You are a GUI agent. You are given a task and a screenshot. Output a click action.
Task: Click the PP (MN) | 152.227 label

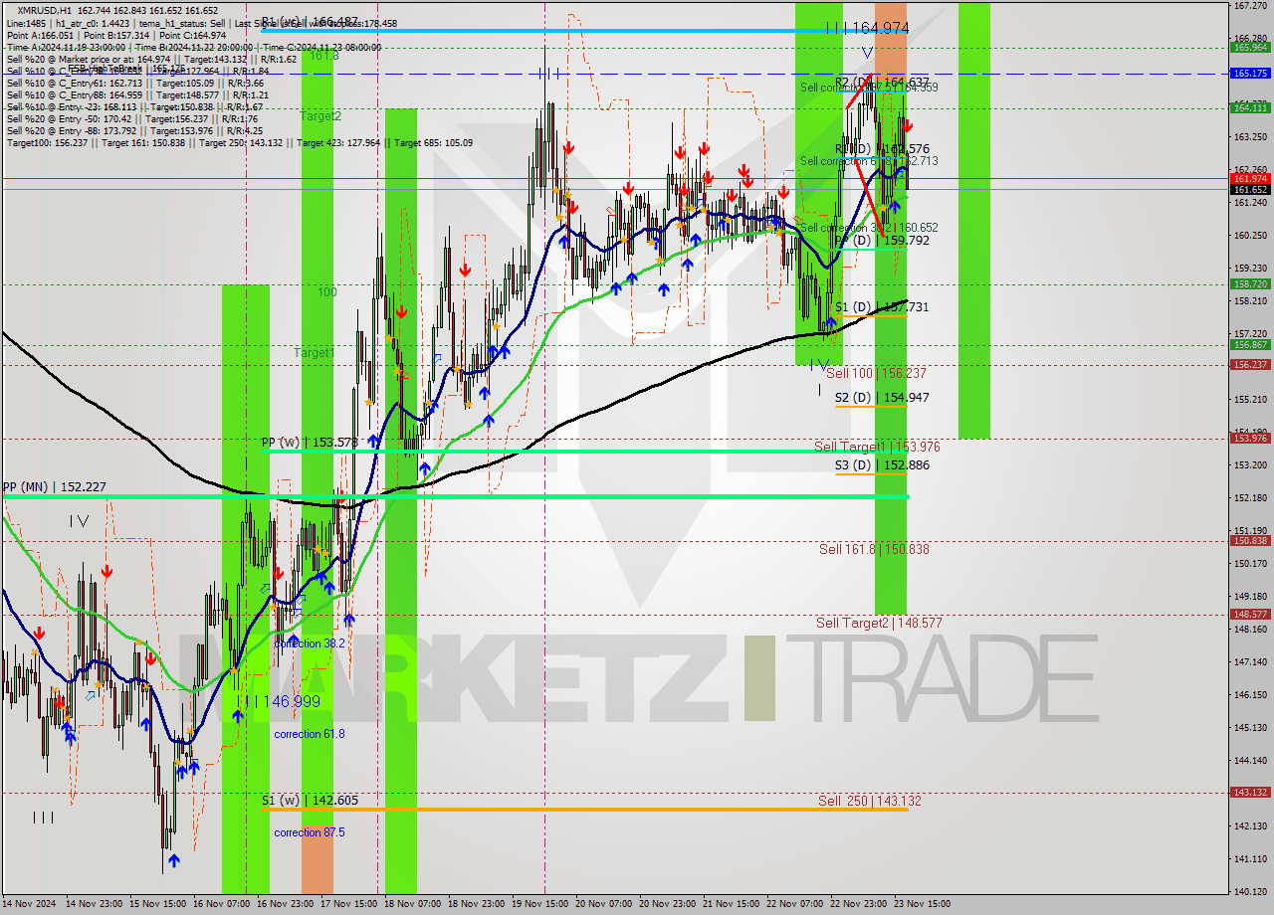coord(54,487)
